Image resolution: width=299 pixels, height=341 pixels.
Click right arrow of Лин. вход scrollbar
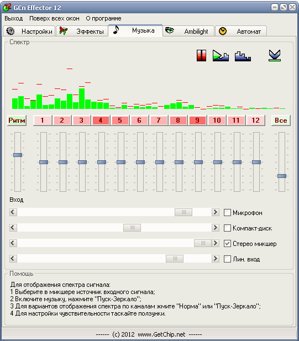click(x=216, y=259)
